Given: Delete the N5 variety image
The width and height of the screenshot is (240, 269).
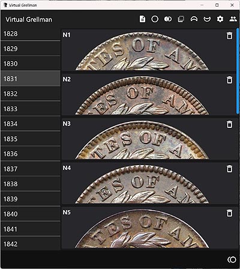Looking at the screenshot, I should [x=229, y=213].
